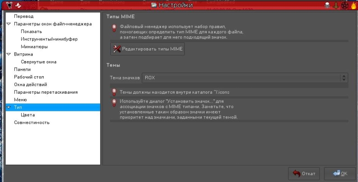Screen dimensions: 358x182
Task: Select Рабочий стол in the sidebar
Action: 29,77
